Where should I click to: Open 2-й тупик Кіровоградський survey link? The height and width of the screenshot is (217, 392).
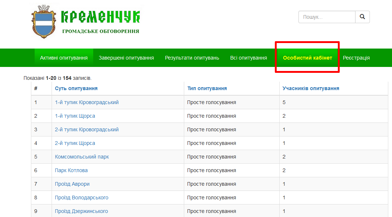pyautogui.click(x=87, y=129)
